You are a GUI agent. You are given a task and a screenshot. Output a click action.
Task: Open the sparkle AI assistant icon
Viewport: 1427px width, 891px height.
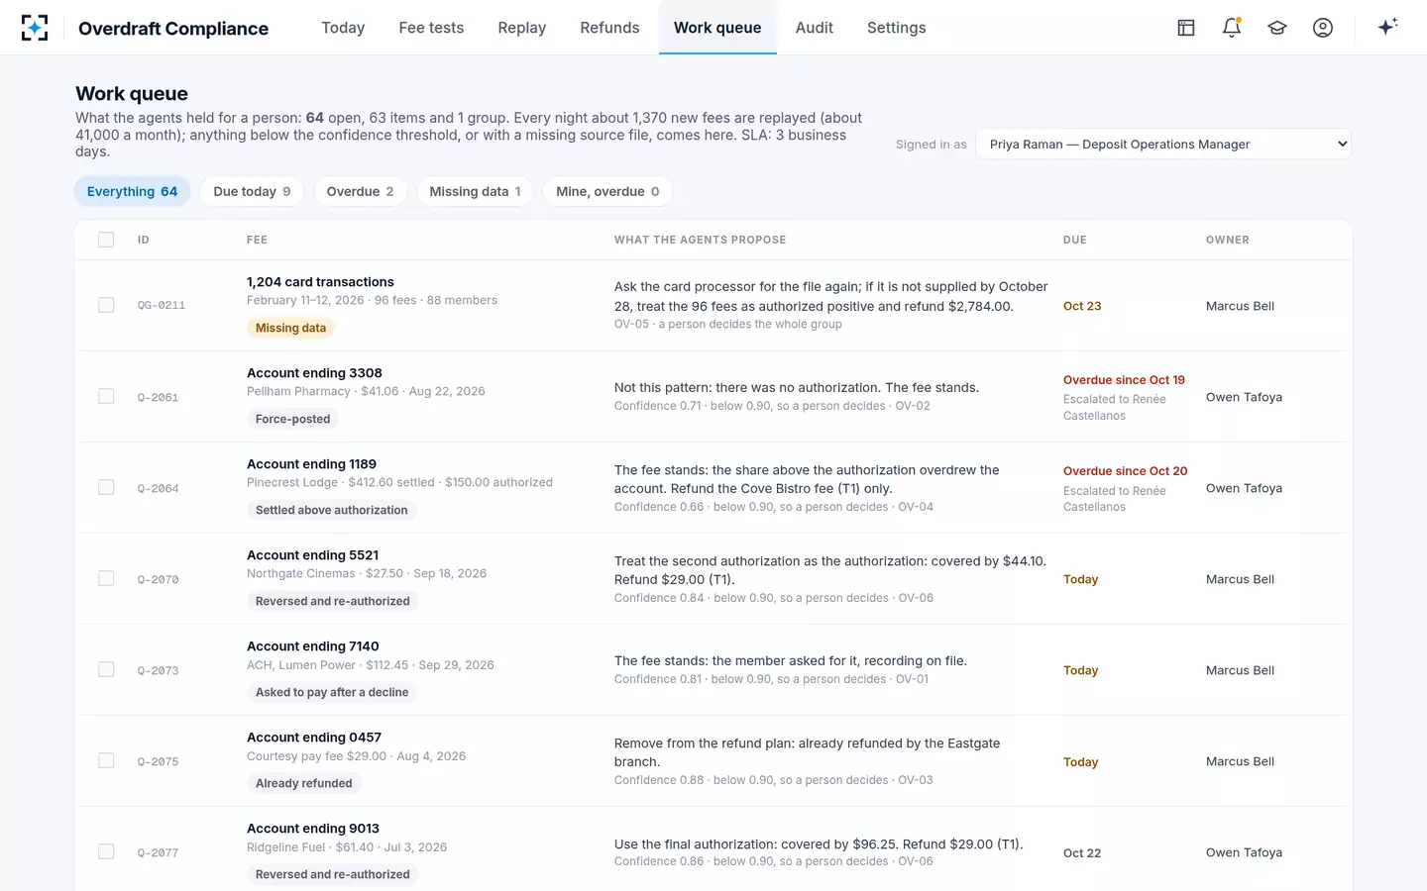1387,27
